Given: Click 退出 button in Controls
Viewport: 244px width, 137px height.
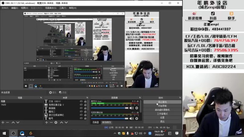Looking at the screenshot, I should (162, 121).
